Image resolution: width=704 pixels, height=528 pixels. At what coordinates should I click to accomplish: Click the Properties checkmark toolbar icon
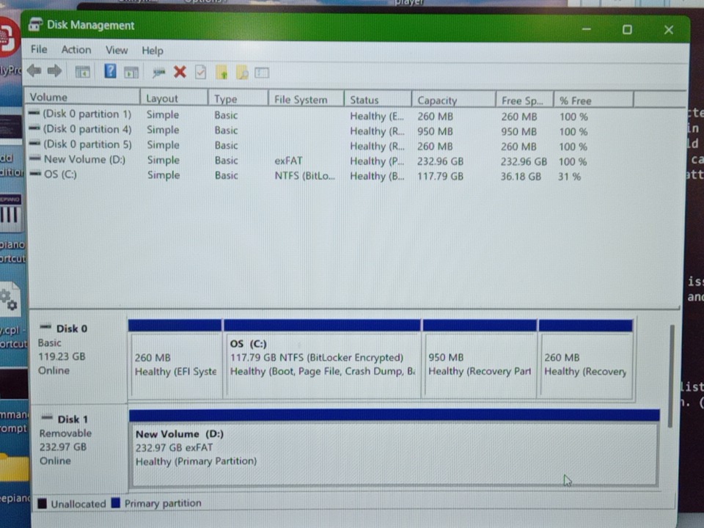201,73
